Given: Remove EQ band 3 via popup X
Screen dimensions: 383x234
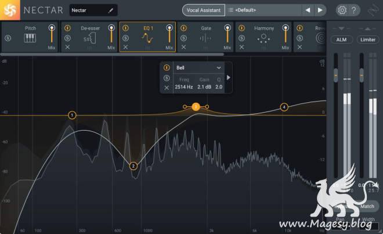Looking at the screenshot, I should pos(167,88).
